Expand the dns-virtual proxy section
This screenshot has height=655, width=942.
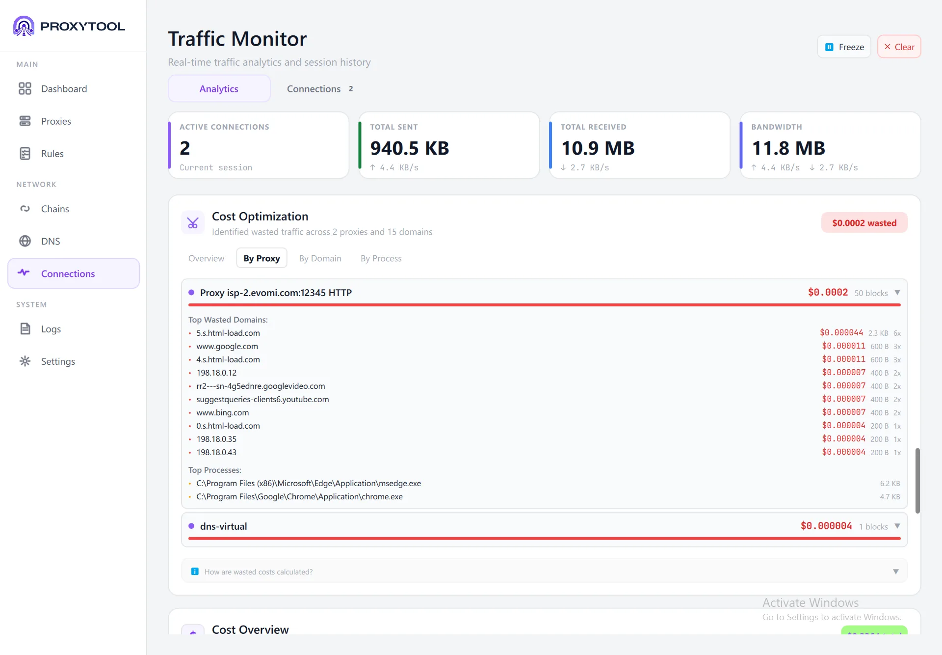tap(897, 526)
